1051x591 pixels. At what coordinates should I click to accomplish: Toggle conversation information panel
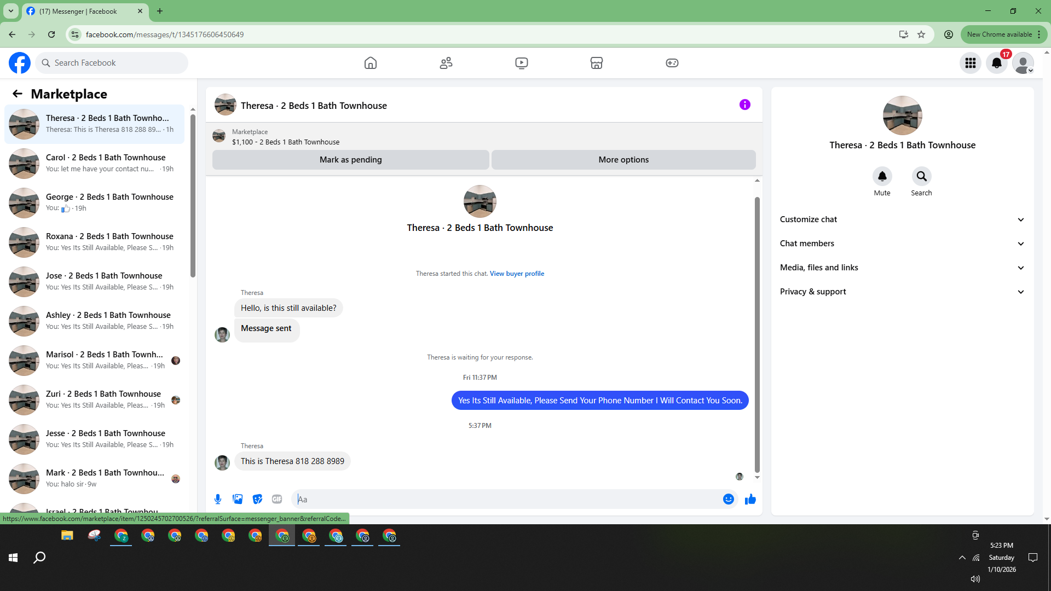coord(744,105)
